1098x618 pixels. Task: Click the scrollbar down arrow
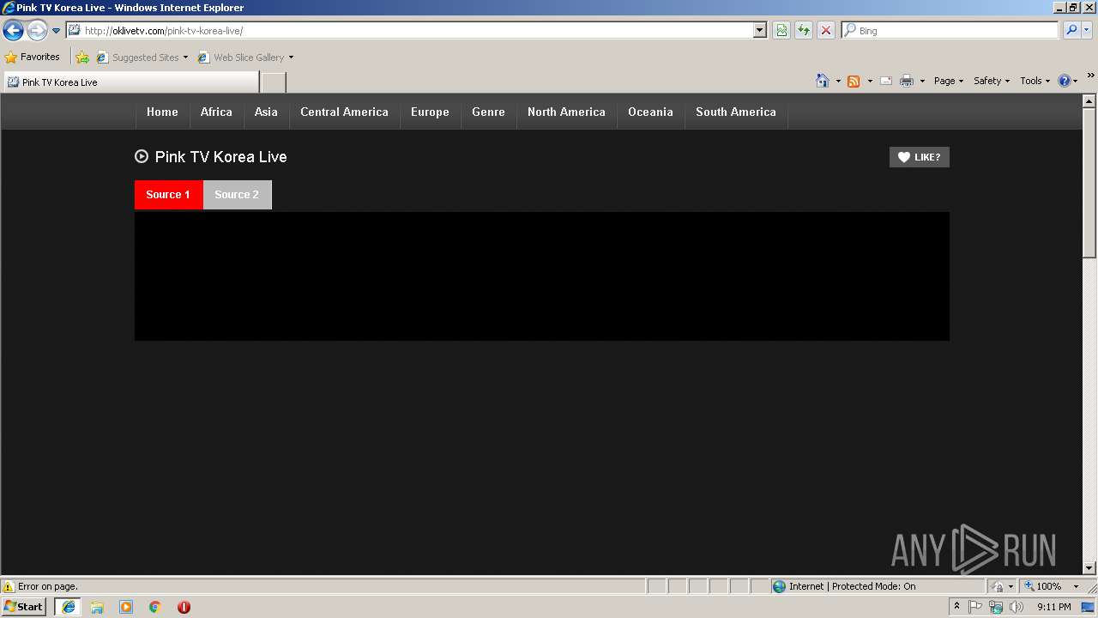1089,567
